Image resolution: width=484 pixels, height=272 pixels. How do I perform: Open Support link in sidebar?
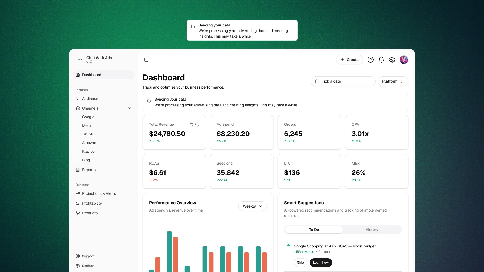tap(104, 256)
